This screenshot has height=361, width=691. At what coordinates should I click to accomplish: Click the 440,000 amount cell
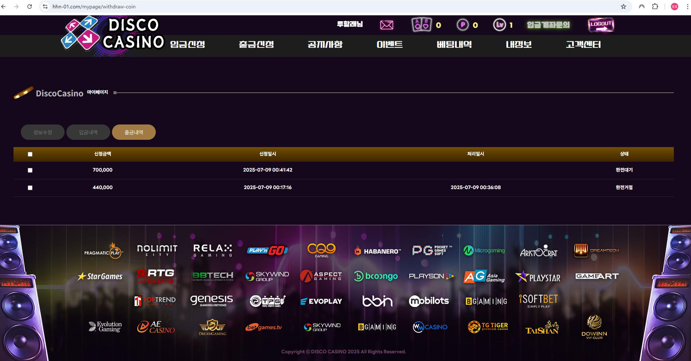coord(103,187)
